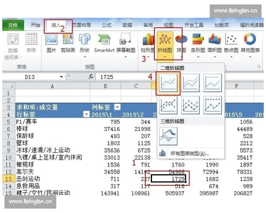This screenshot has width=266, height=213.
Task: Expand the 面积图 dropdown arrow
Action: 215,57
